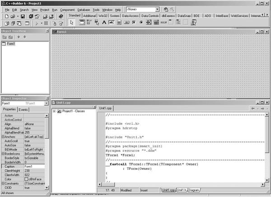Pick the RadioButton component in palette

pyautogui.click(x=142, y=22)
